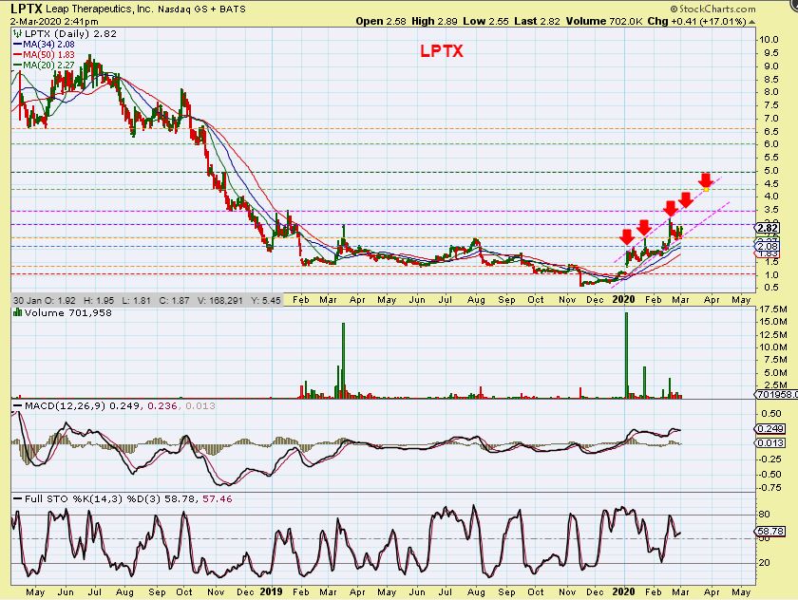Click the 20 level label on stochastic axis
Viewport: 798px width, 600px height.
point(764,563)
